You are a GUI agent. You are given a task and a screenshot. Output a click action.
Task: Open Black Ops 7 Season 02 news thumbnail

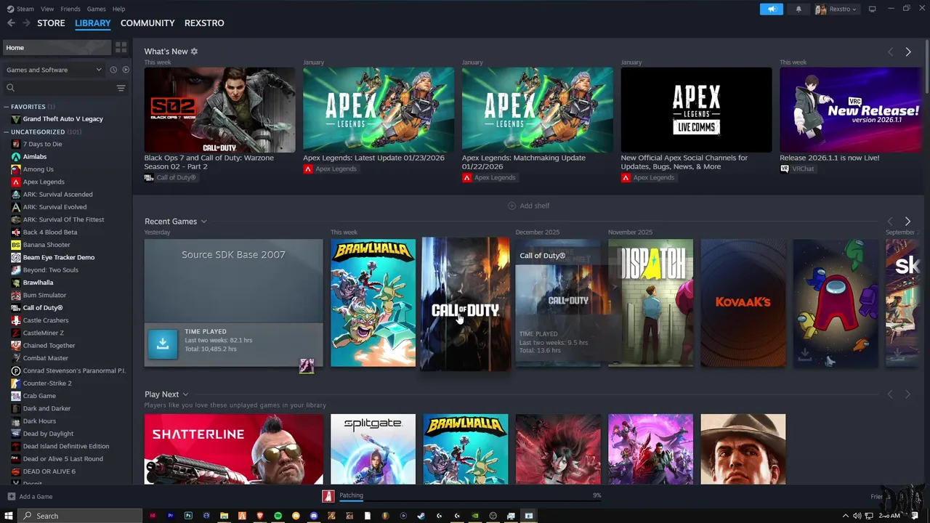tap(219, 110)
